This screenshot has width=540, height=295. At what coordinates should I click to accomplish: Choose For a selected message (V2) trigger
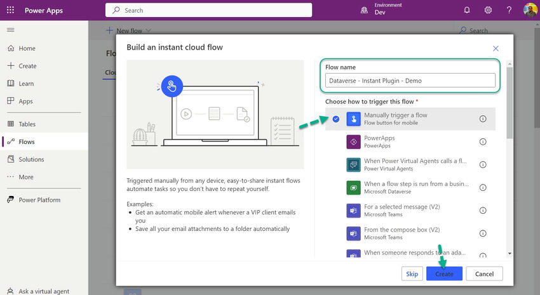pyautogui.click(x=410, y=211)
